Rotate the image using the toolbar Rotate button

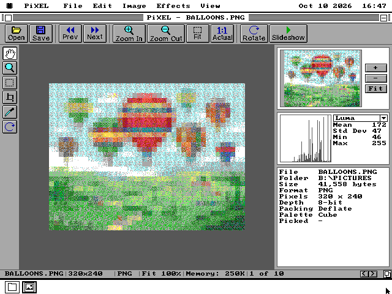click(254, 34)
